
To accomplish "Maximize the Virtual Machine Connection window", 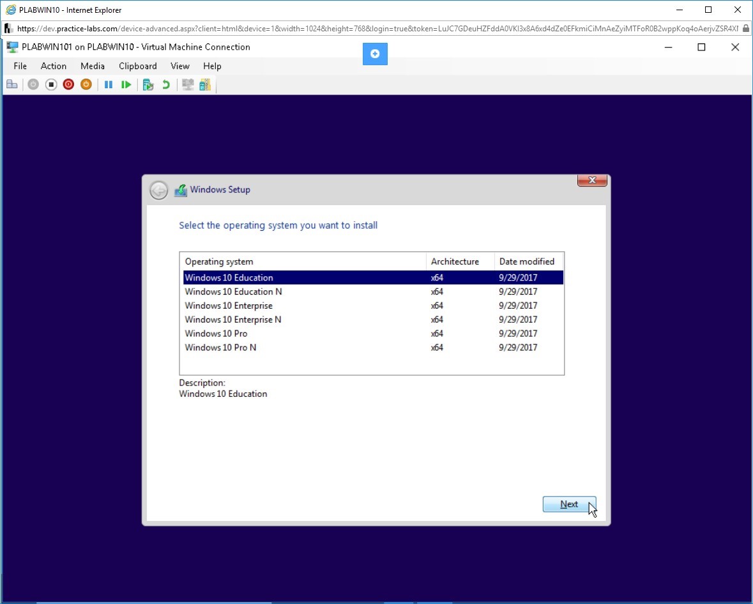I will [x=702, y=47].
